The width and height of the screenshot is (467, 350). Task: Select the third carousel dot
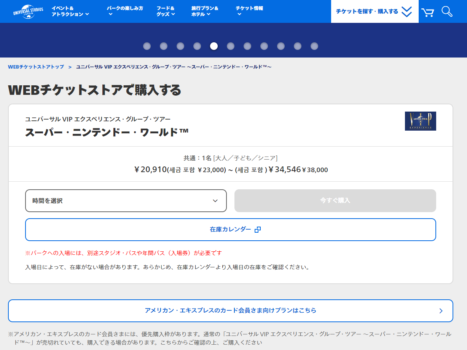click(x=180, y=46)
